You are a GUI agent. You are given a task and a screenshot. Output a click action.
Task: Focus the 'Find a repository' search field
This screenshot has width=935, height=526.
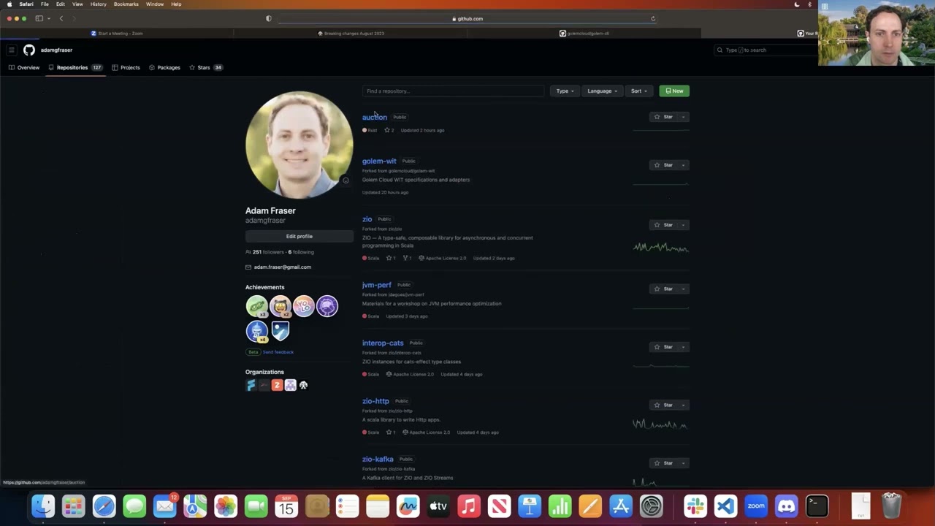[453, 91]
